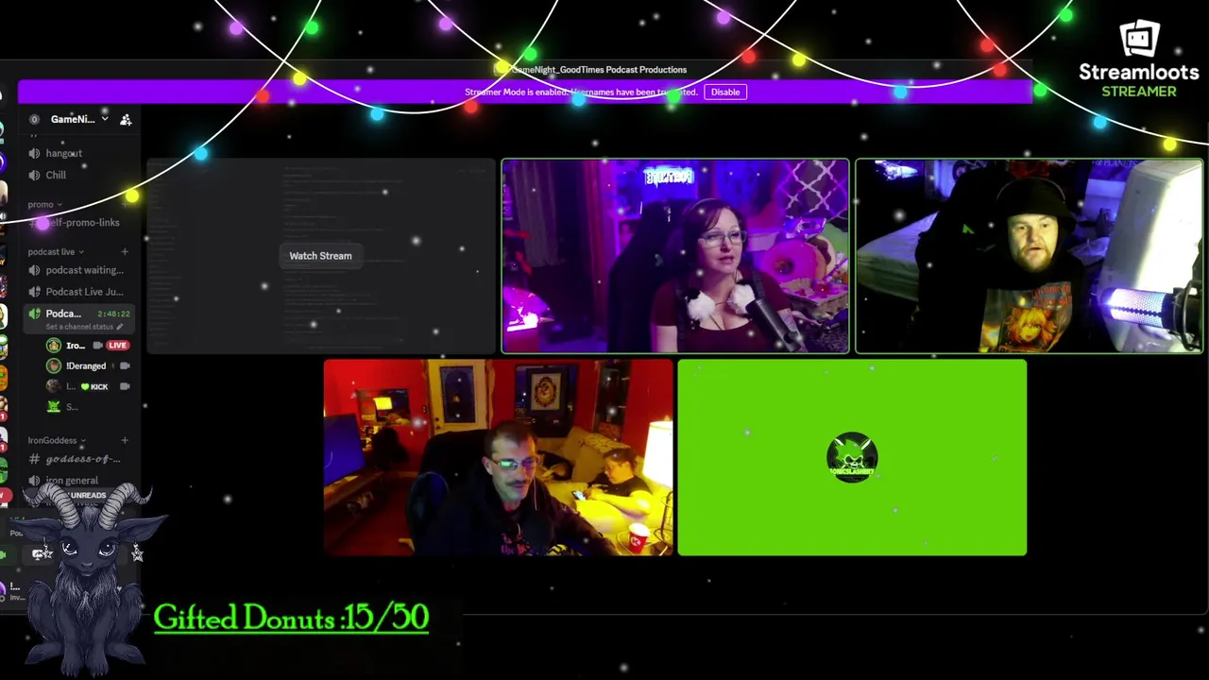Click the camera icon in !Deranged row

[x=125, y=366]
